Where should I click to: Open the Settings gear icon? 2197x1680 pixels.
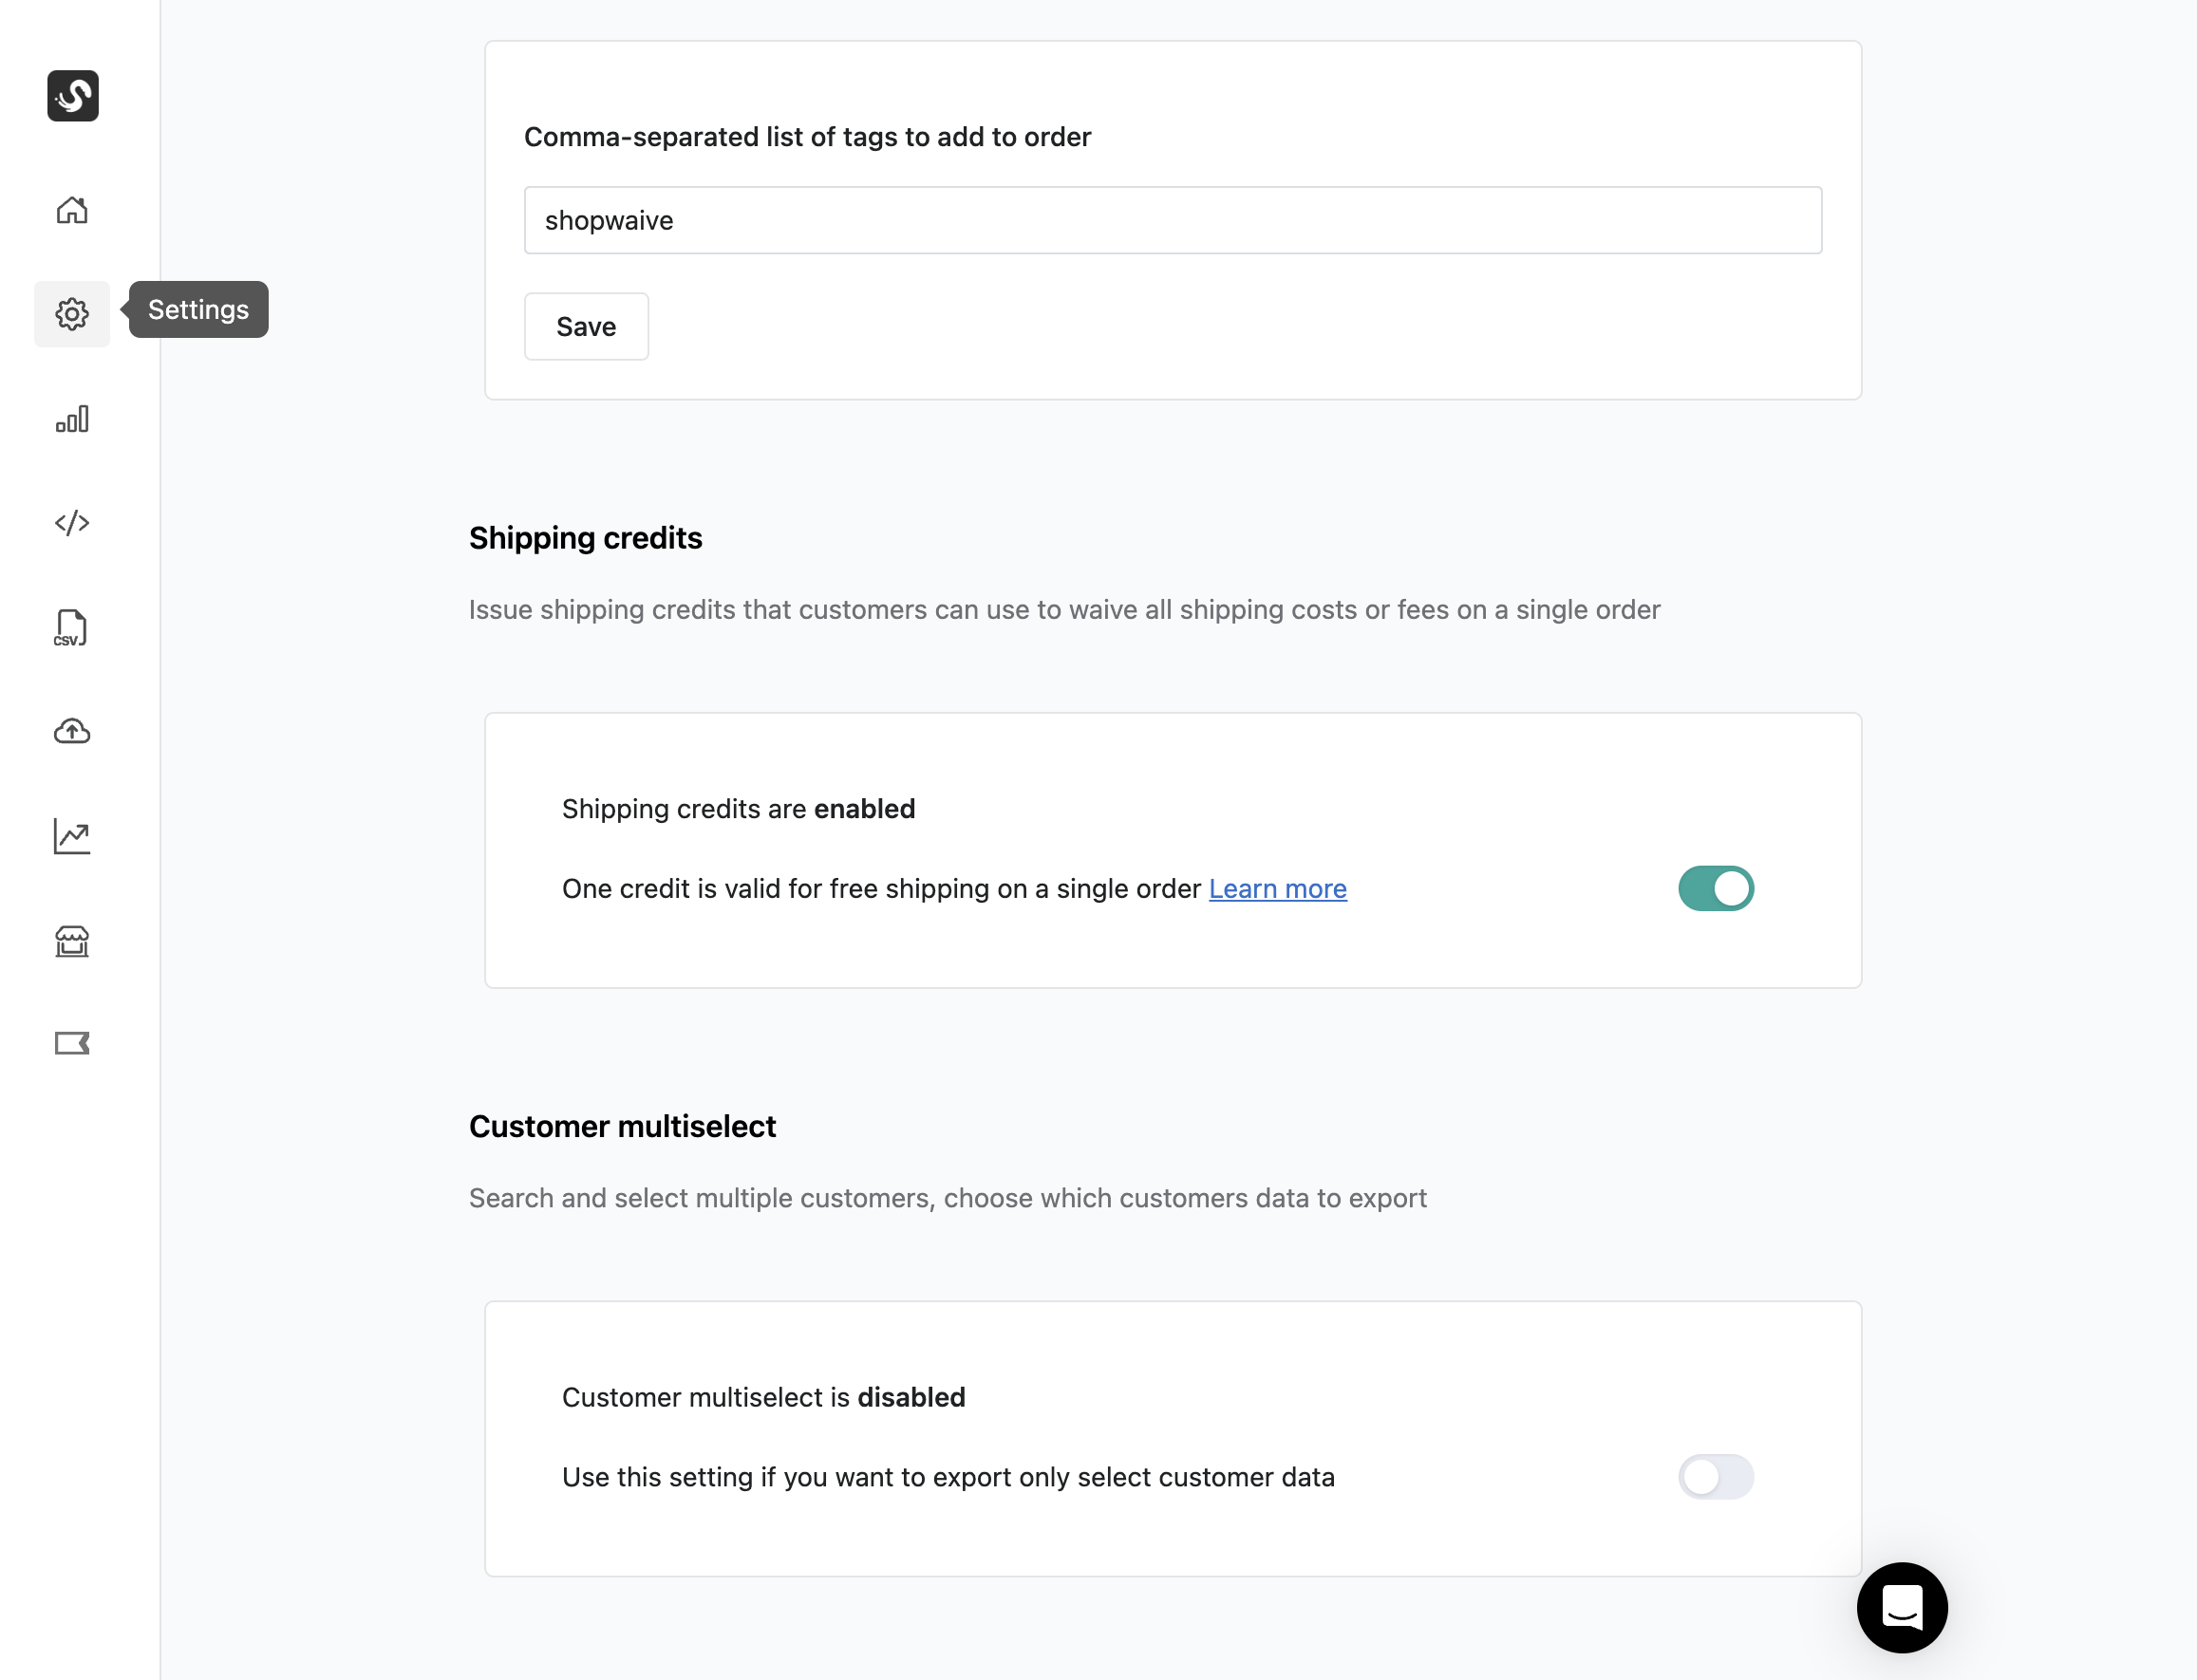tap(72, 314)
